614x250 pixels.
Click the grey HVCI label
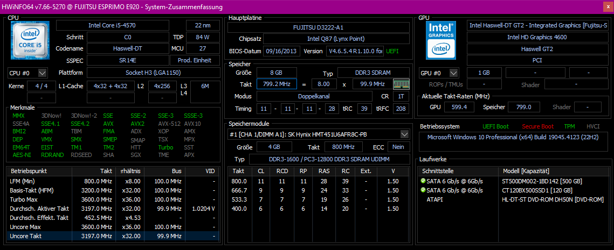593,126
